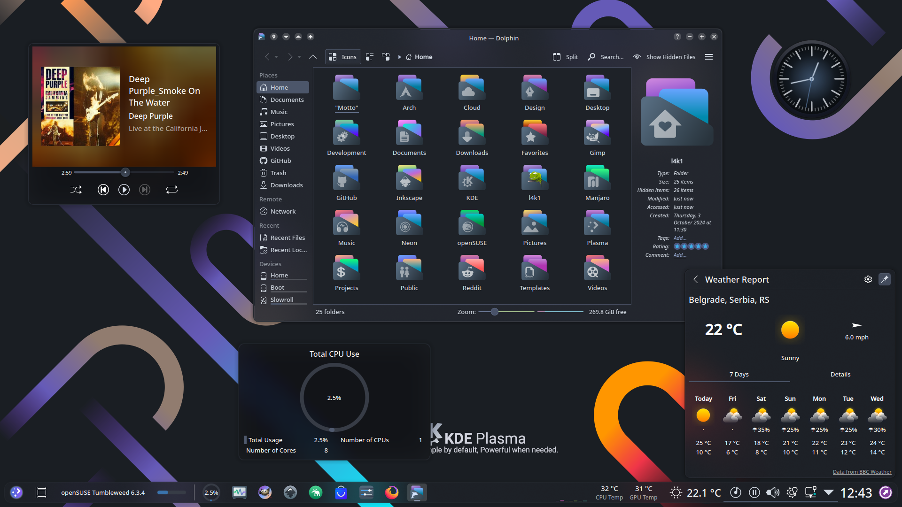The image size is (902, 507).
Task: Open System Monitor from the taskbar
Action: tap(240, 492)
